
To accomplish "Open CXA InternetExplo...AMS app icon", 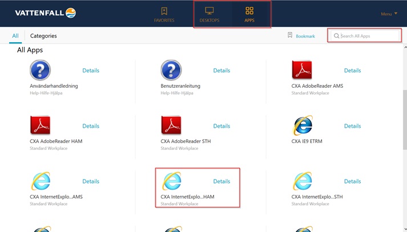I will (41, 181).
